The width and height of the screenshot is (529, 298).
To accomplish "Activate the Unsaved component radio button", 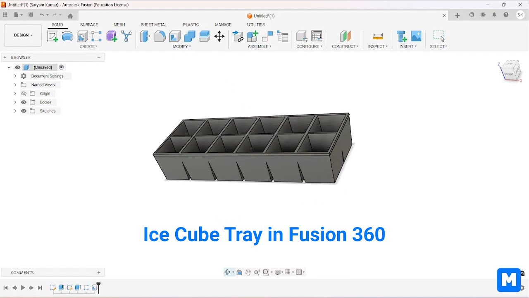I will click(x=61, y=67).
